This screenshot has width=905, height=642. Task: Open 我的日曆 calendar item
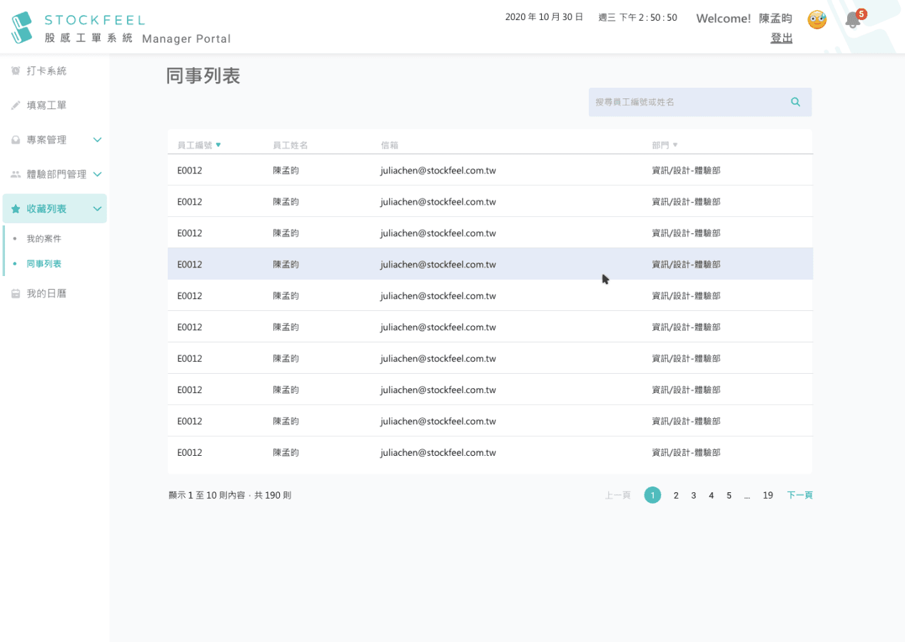tap(46, 293)
